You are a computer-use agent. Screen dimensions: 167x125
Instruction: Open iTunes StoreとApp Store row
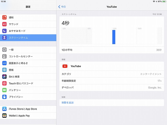click(28, 109)
